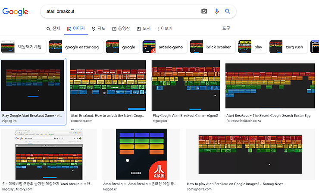The height and width of the screenshot is (193, 319).
Task: Open the 동영상 (Videos) tab
Action: [x=121, y=28]
